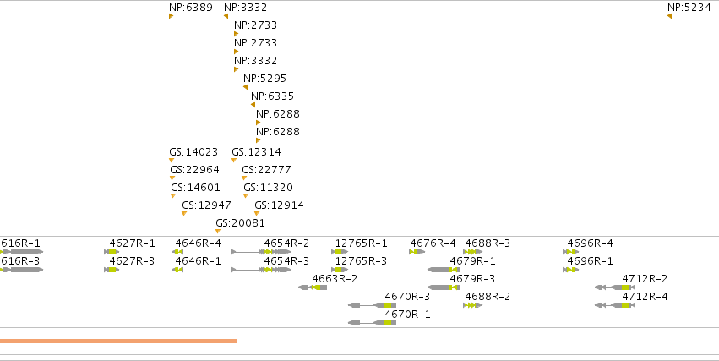Pick the GS:22964 insertion marker
This screenshot has width=719, height=361.
(x=172, y=178)
